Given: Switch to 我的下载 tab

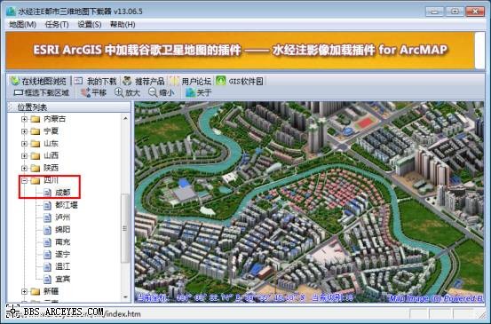Looking at the screenshot, I should click(96, 81).
